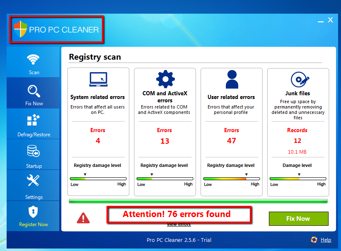Image resolution: width=341 pixels, height=251 pixels.
Task: Open the Startup section label
Action: [x=34, y=166]
